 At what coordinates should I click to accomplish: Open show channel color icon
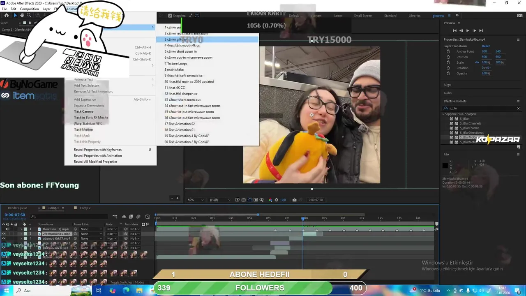tap(270, 200)
